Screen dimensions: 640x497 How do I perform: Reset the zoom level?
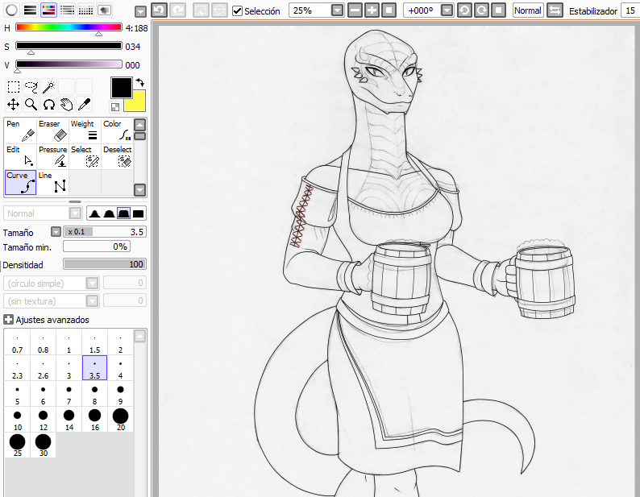389,10
